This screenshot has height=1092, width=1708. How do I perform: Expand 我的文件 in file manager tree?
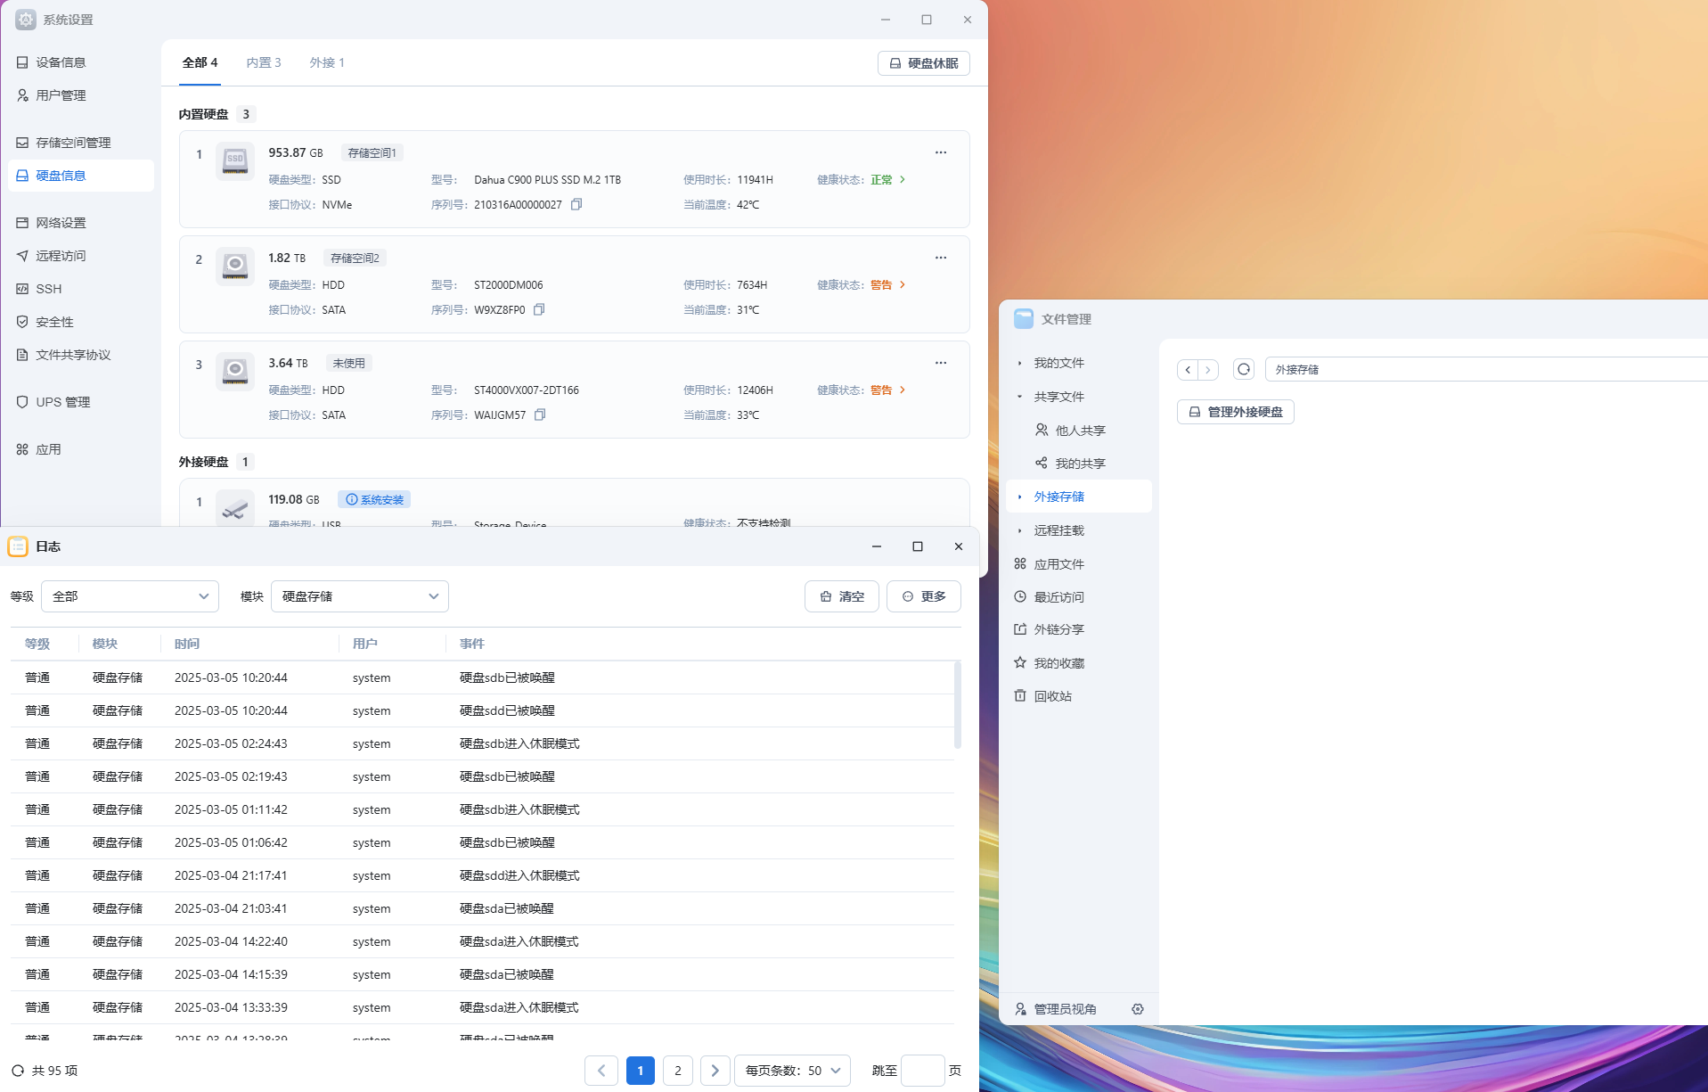(x=1020, y=363)
